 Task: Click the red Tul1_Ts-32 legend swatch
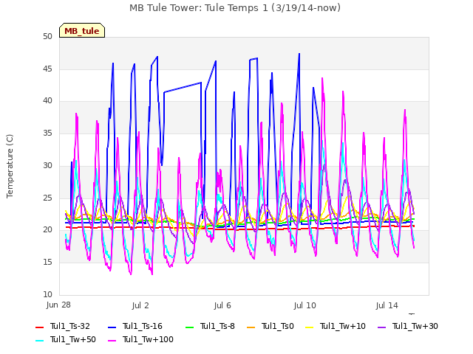click(x=40, y=327)
